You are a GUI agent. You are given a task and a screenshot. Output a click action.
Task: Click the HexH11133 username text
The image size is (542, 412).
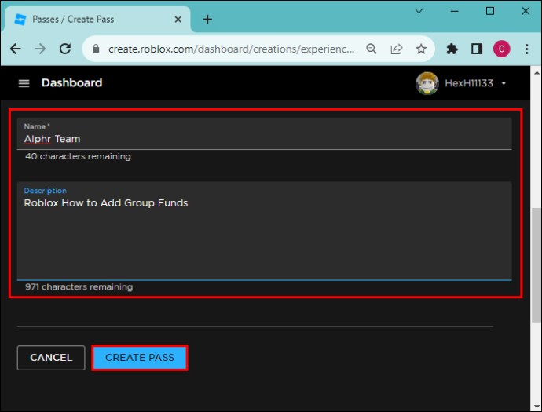click(x=469, y=83)
